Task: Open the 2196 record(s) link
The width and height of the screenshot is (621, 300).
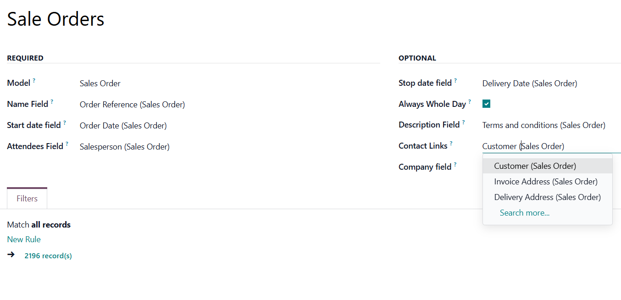Action: [x=48, y=256]
